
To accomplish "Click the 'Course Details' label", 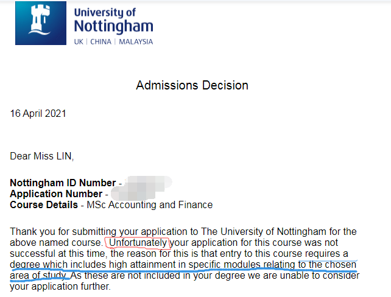I will click(x=44, y=205).
